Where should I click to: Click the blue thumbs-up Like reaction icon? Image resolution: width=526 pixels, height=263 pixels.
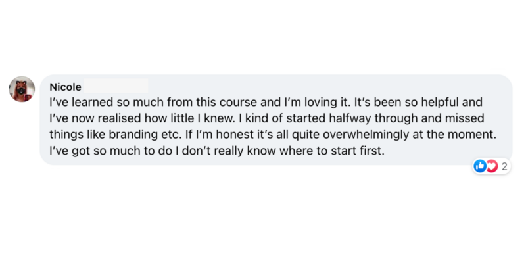point(480,166)
